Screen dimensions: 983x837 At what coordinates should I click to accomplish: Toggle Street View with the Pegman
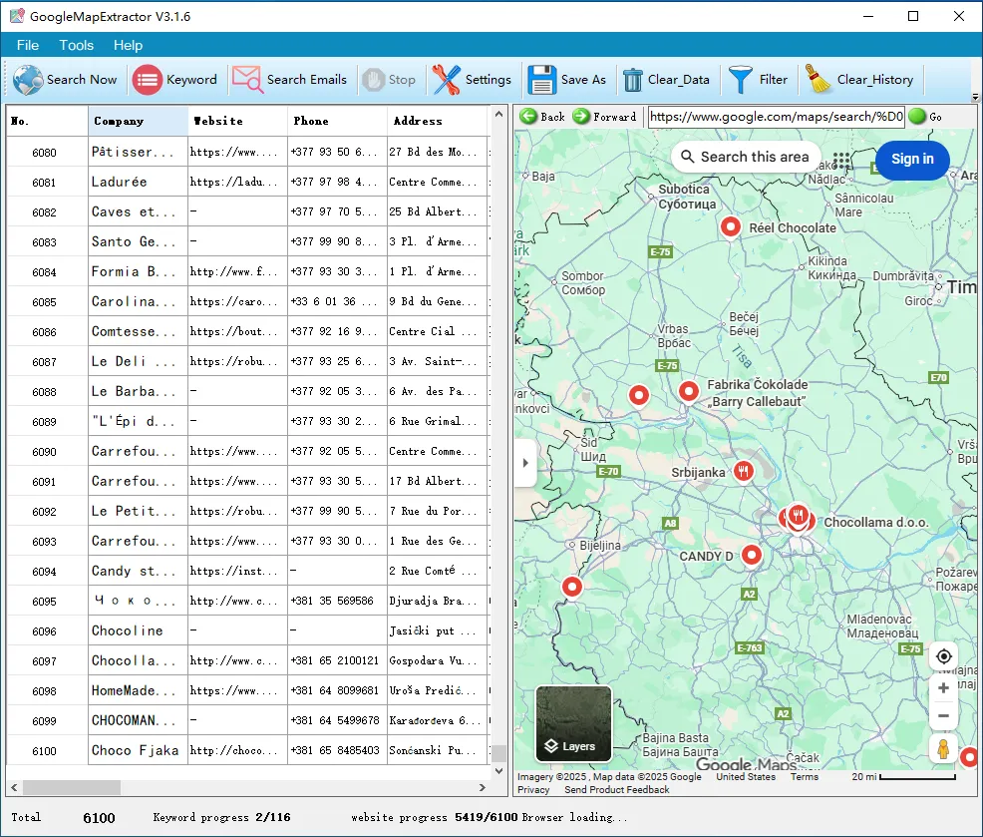pos(943,747)
